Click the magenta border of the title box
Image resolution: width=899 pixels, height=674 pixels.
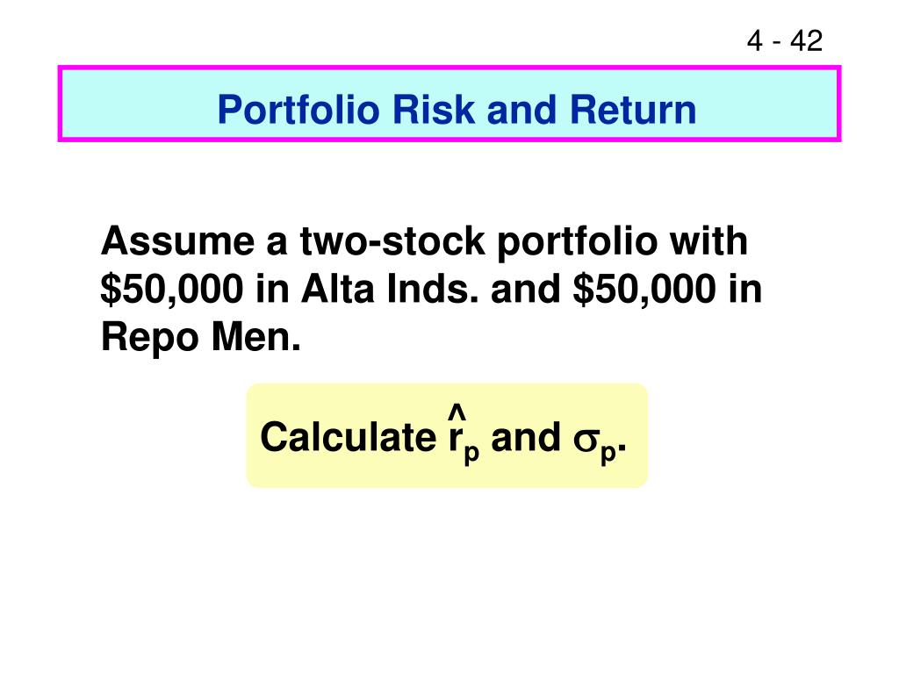449,68
